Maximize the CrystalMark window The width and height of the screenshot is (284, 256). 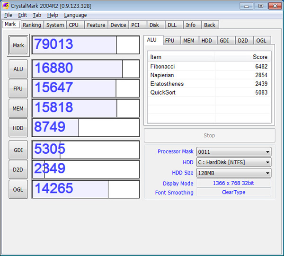pyautogui.click(x=260, y=6)
